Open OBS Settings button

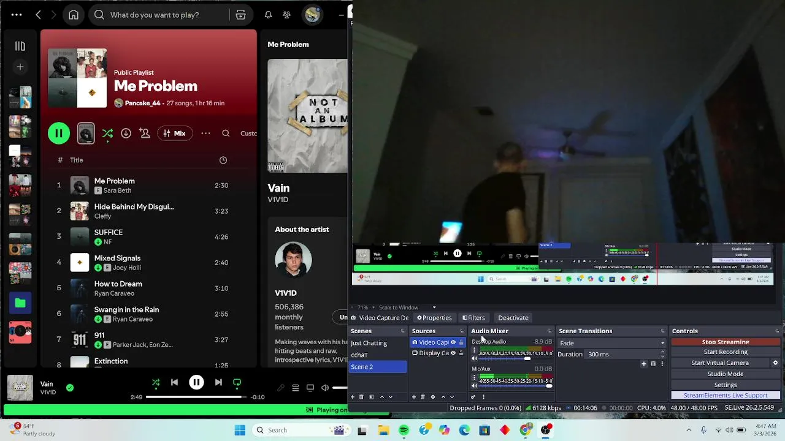(x=726, y=385)
